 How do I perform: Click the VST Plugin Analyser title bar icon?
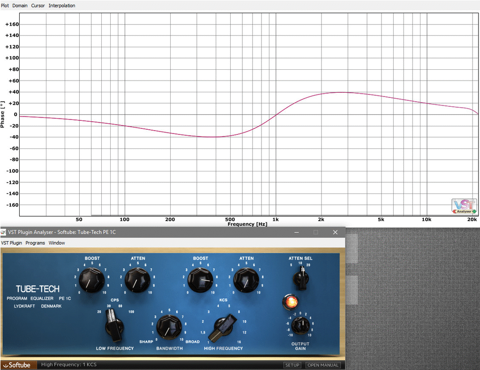click(3, 232)
